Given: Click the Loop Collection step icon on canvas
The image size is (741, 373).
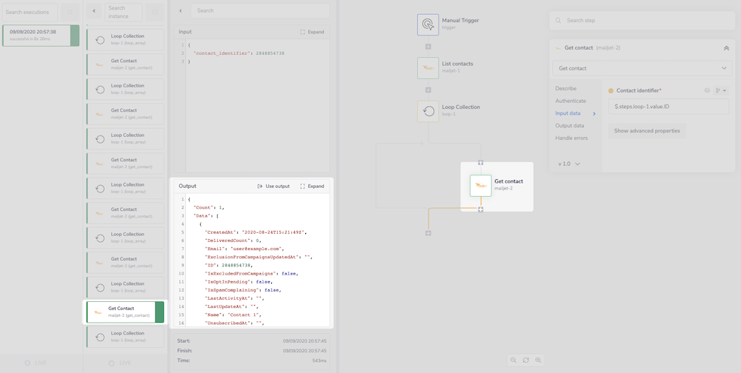Looking at the screenshot, I should (x=428, y=112).
